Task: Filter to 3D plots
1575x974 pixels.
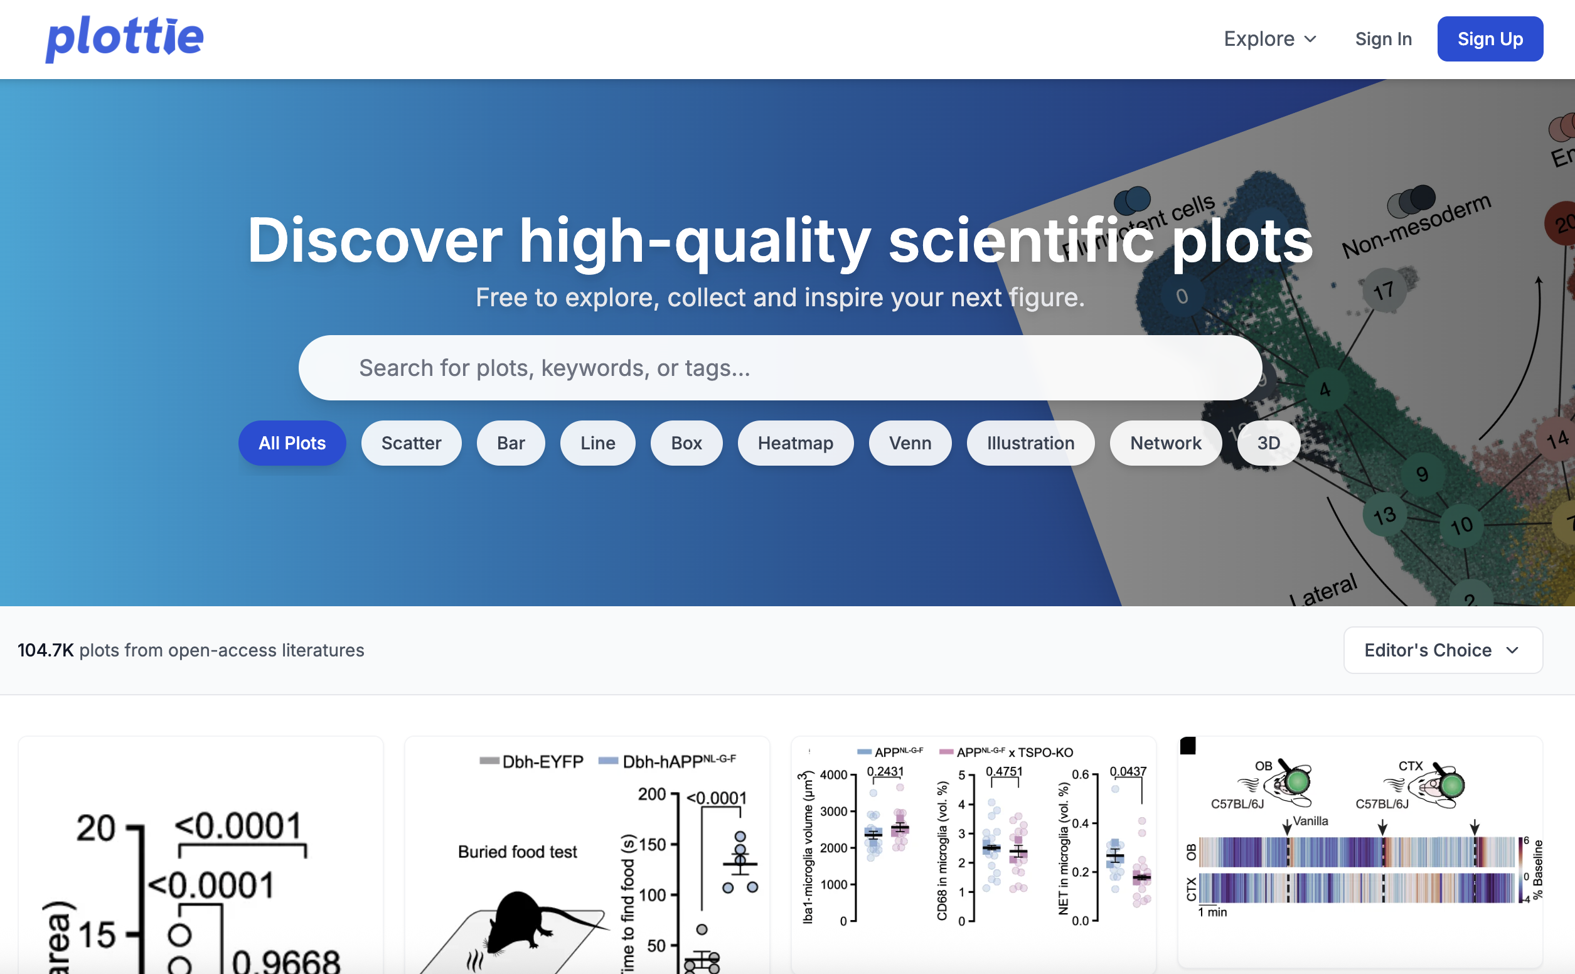Action: click(x=1268, y=443)
